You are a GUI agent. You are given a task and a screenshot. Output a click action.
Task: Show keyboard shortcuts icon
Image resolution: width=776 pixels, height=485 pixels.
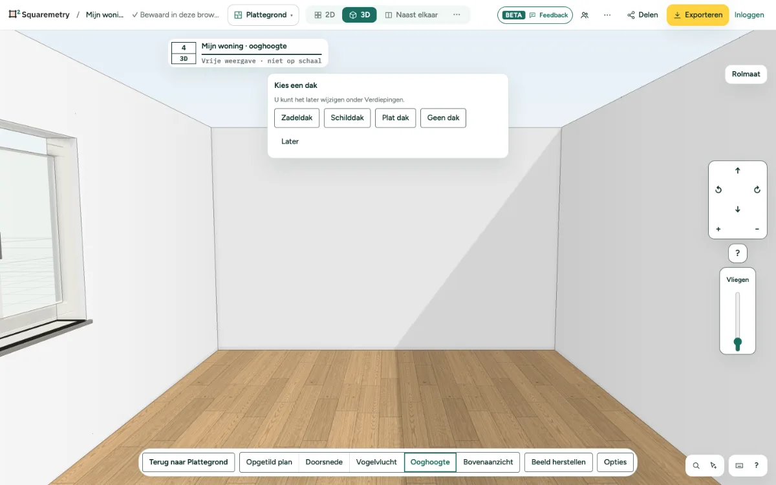[x=739, y=465]
